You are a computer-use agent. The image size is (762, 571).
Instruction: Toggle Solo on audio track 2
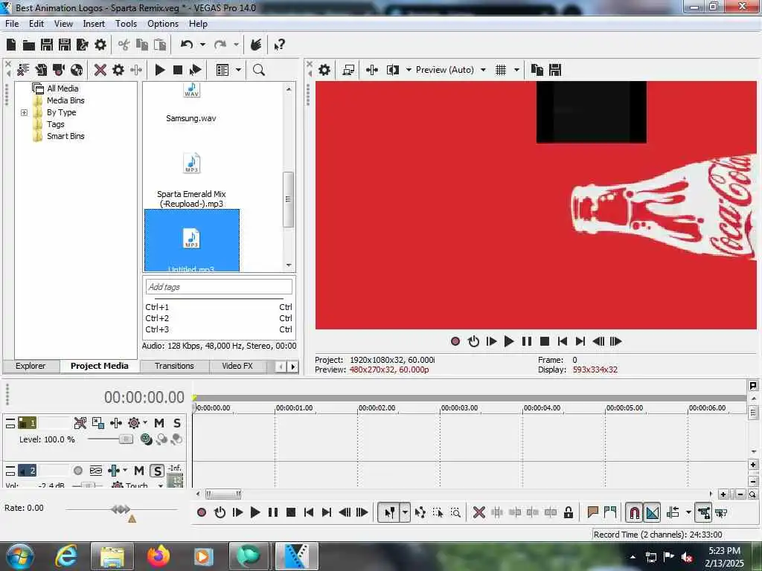point(157,471)
